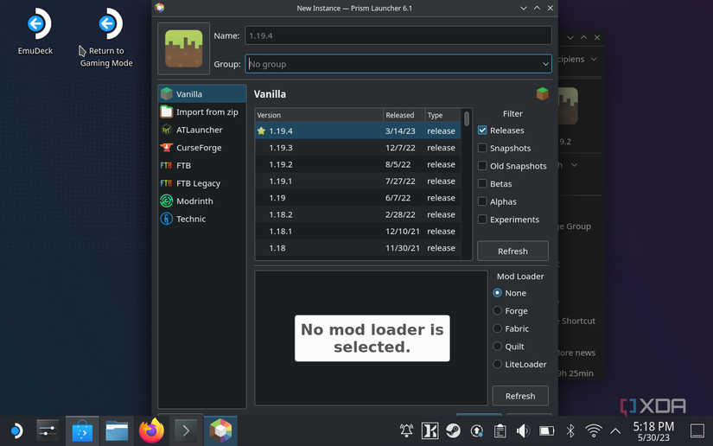The image size is (713, 446).
Task: Sort by Released column header
Action: click(x=404, y=115)
